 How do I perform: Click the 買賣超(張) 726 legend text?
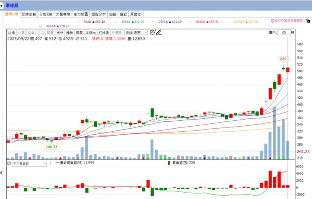click(184, 163)
